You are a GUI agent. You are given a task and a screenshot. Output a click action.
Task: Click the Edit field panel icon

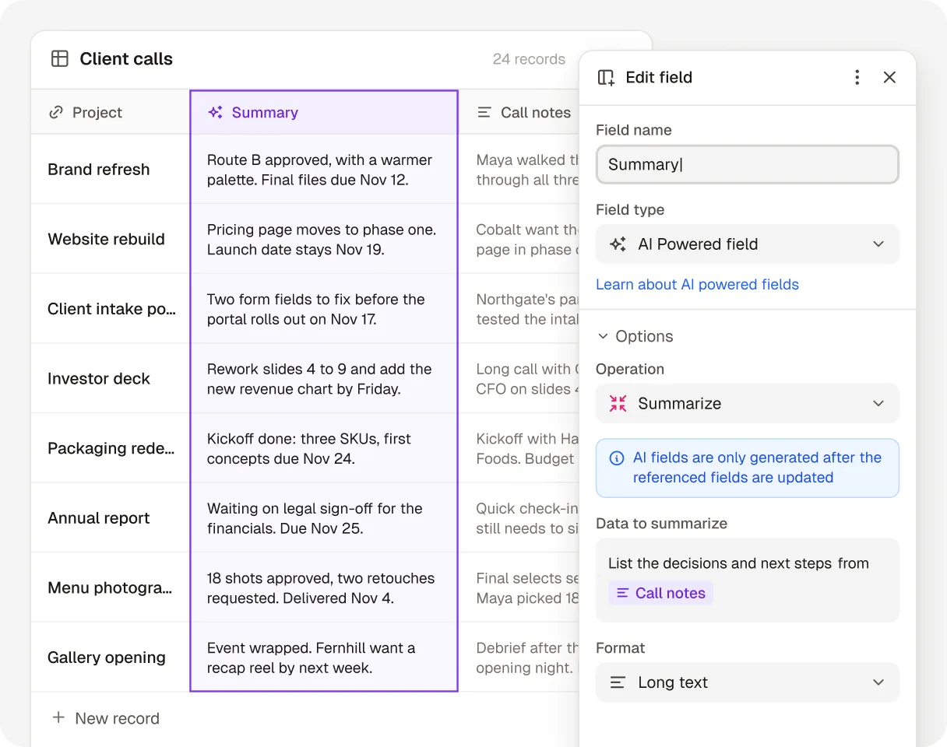pyautogui.click(x=606, y=77)
